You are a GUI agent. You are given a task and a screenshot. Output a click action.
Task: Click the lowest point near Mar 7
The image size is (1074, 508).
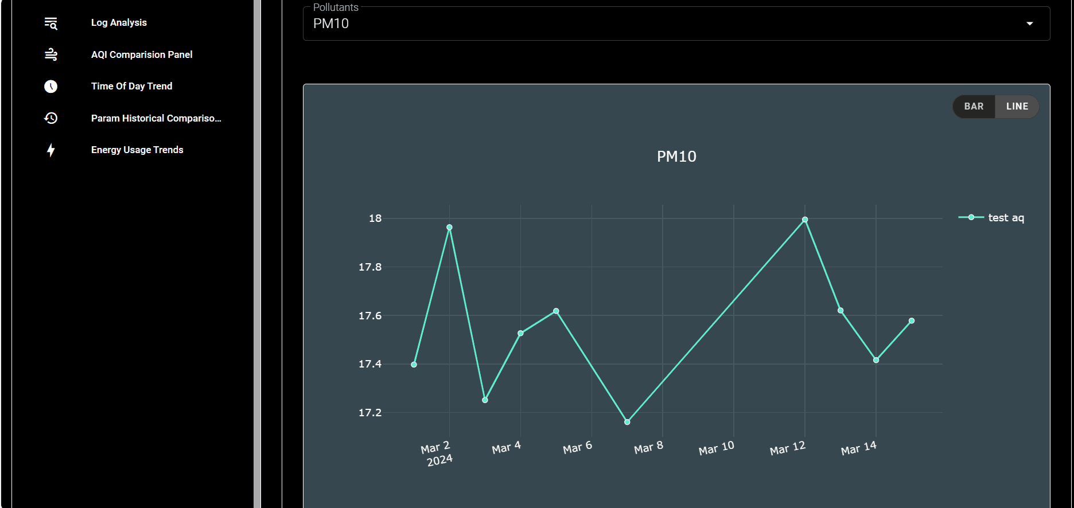(x=627, y=422)
